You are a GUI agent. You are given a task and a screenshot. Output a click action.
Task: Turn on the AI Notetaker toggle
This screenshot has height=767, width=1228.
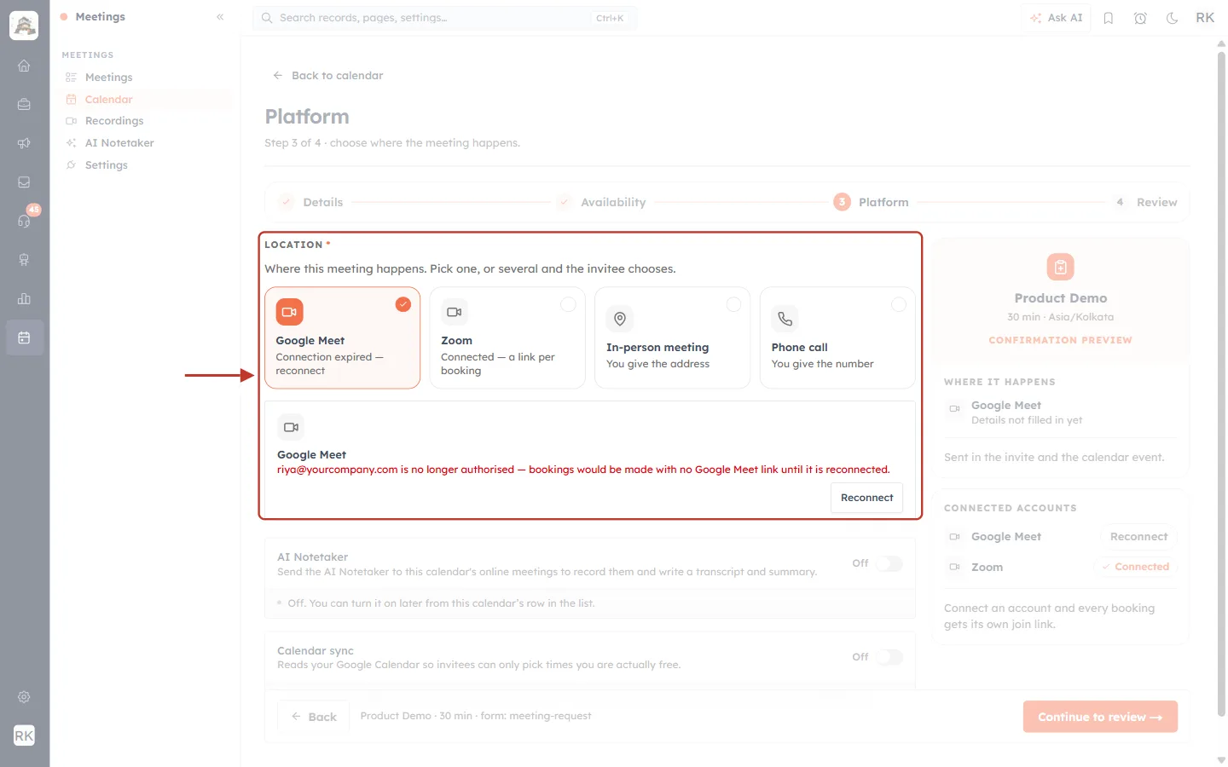pyautogui.click(x=889, y=563)
